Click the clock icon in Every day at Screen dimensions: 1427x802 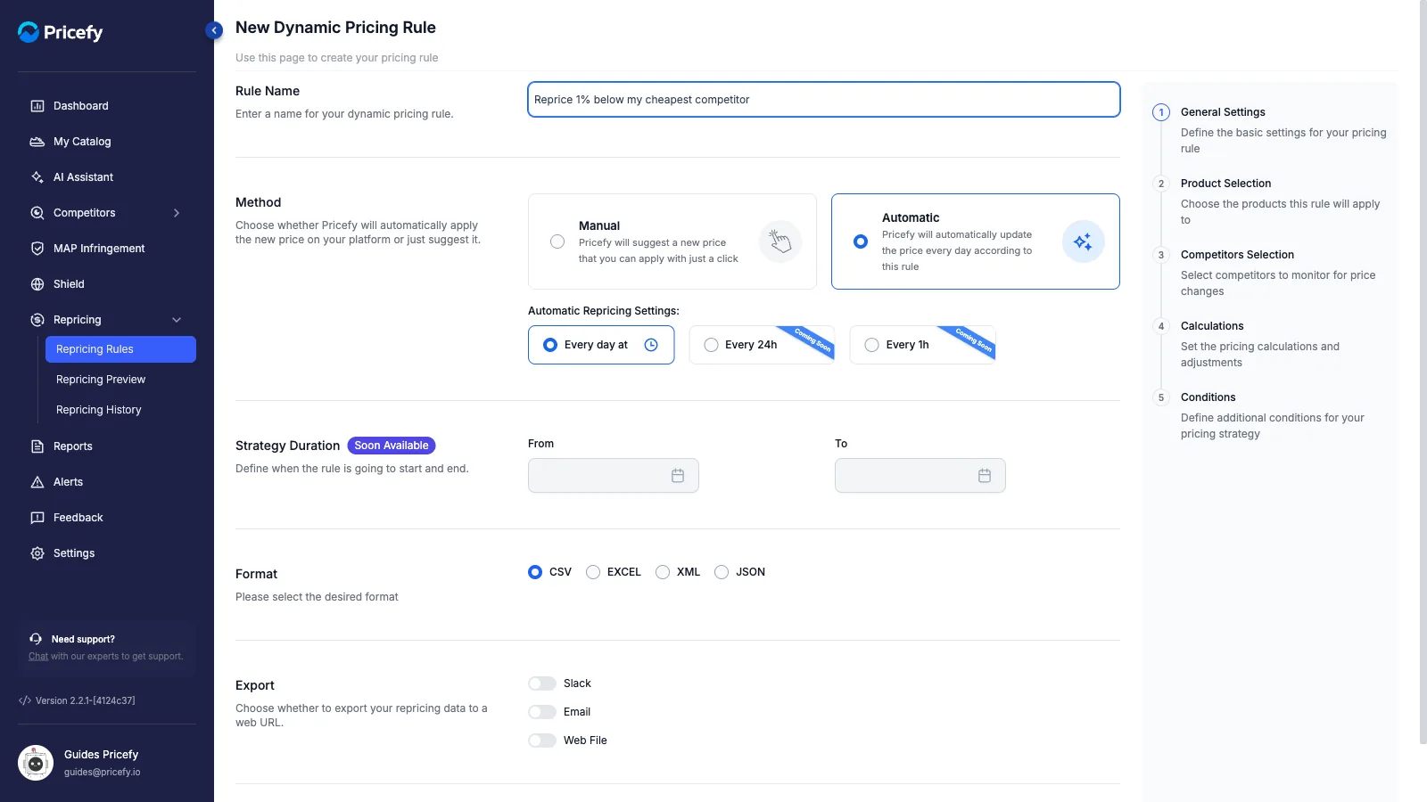(x=651, y=345)
